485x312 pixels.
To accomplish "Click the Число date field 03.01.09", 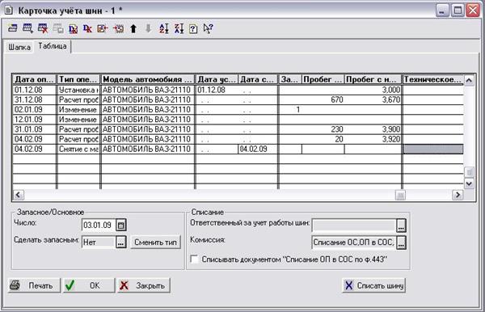I will [x=99, y=225].
